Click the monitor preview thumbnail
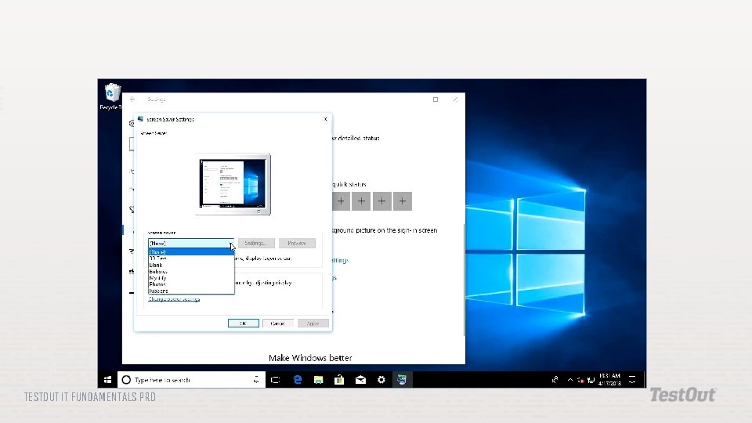Screen dimensions: 752x423 233,184
